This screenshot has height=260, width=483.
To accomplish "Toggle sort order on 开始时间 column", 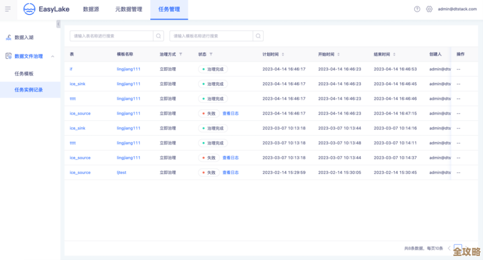I will pos(339,54).
